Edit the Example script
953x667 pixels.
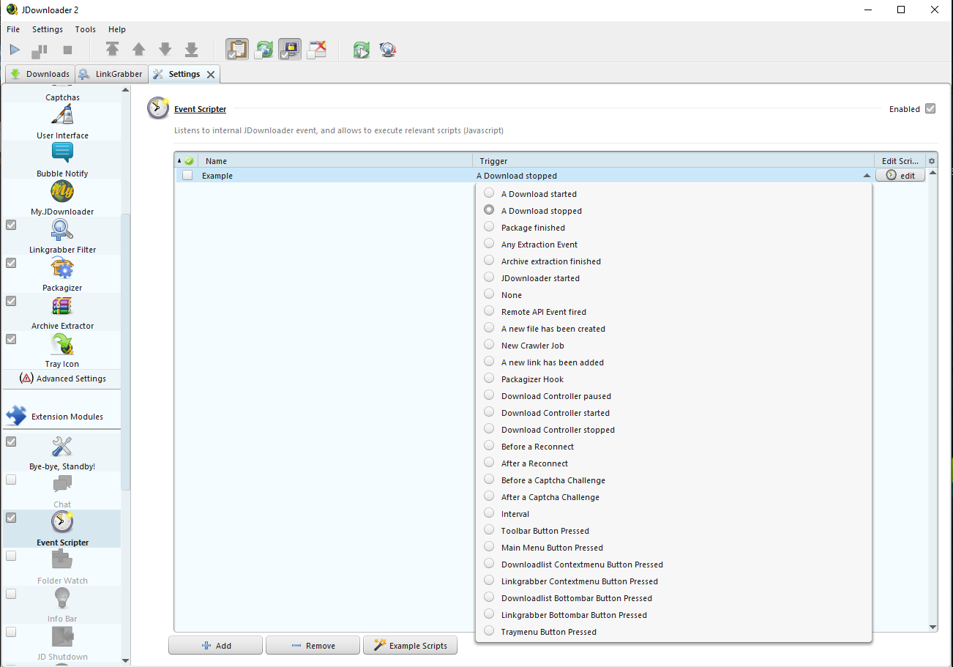[900, 176]
